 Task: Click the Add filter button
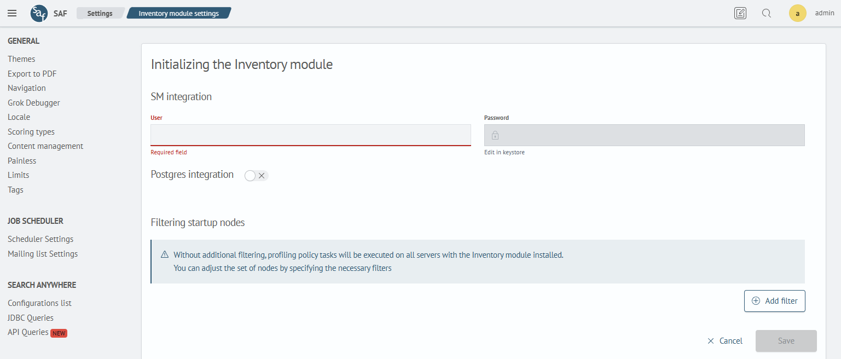(x=774, y=301)
